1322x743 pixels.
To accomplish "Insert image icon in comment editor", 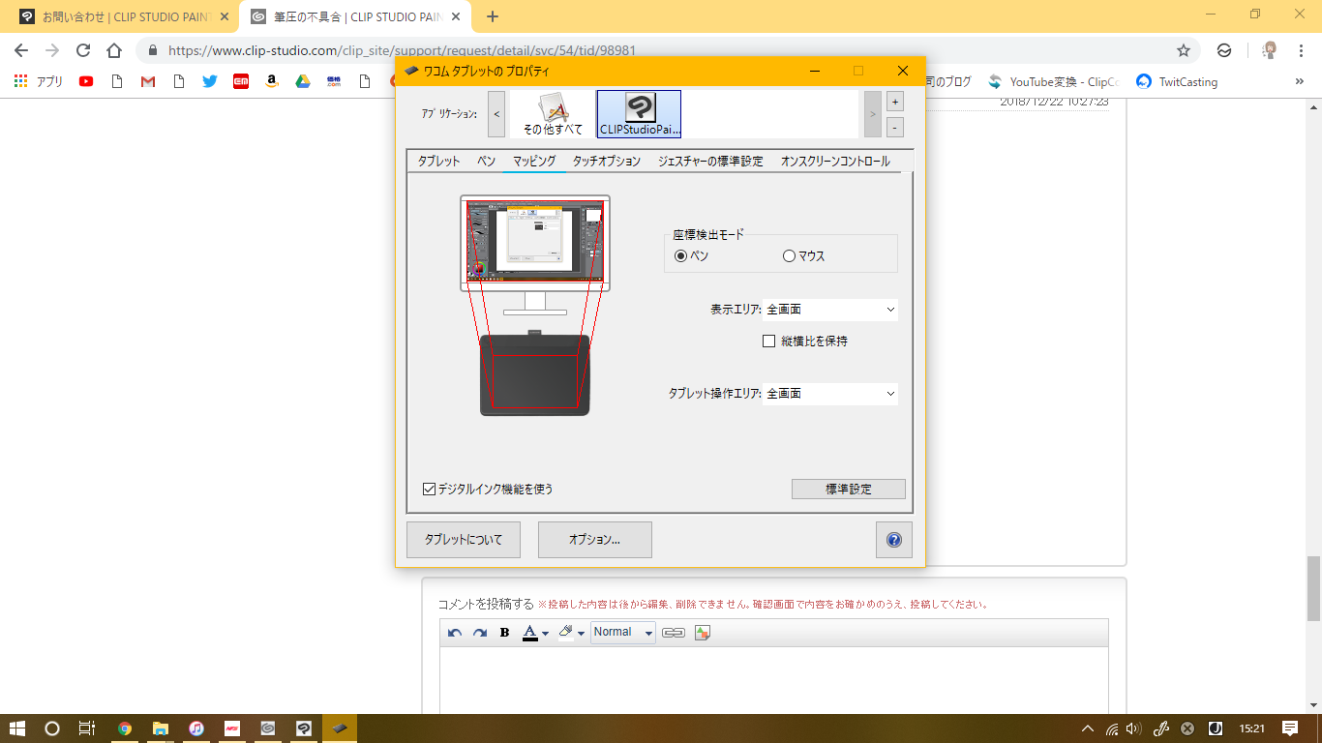I will (x=703, y=633).
